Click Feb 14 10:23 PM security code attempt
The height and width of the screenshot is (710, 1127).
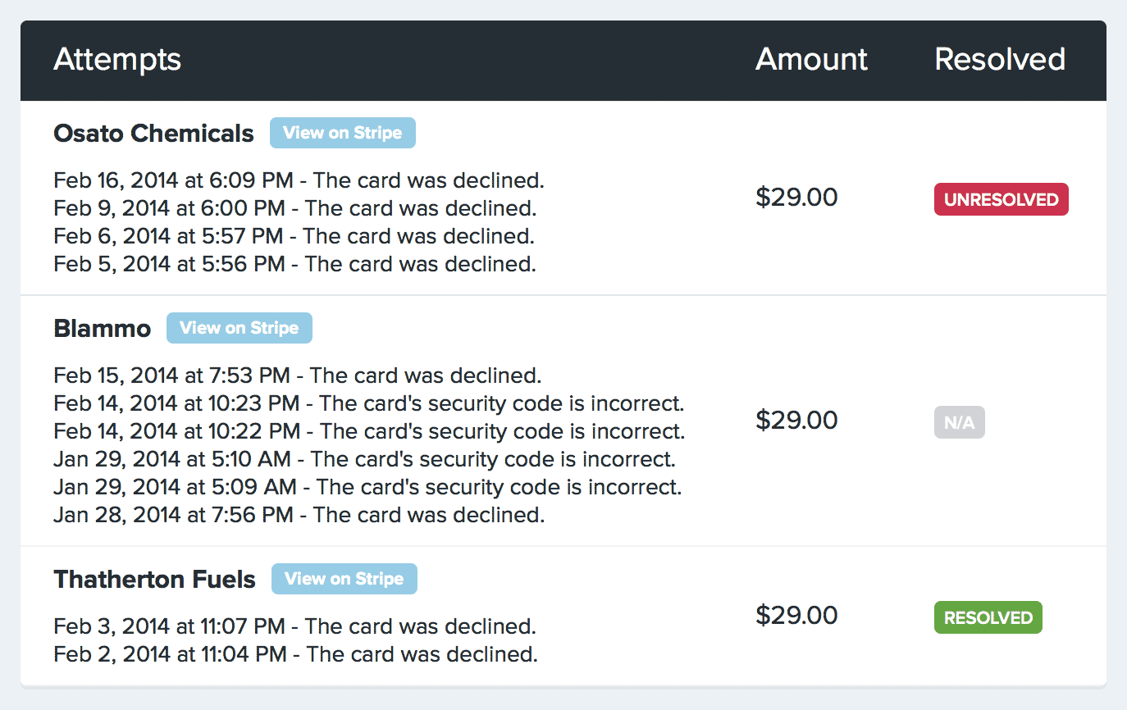(x=368, y=403)
